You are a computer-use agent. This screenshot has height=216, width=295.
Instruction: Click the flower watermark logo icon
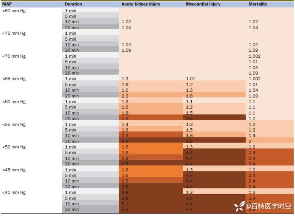tap(239, 206)
